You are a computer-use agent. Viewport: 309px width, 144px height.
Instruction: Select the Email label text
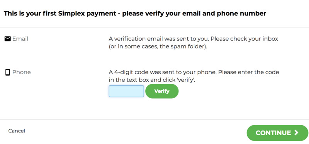point(20,39)
